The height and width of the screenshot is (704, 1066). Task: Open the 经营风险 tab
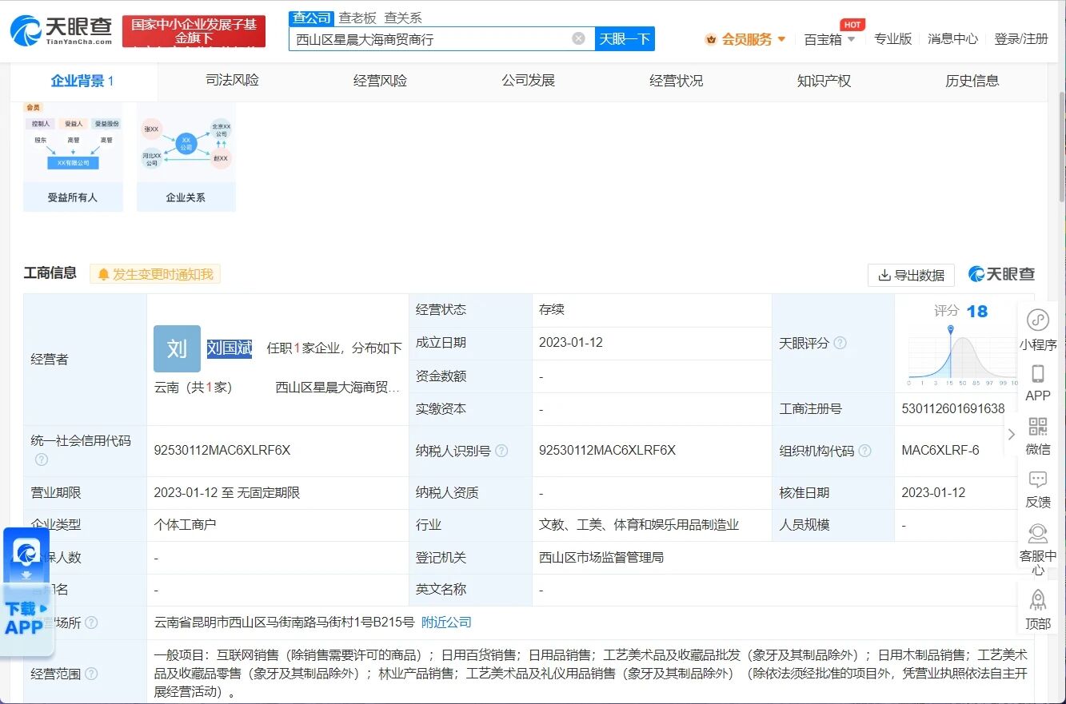pyautogui.click(x=380, y=81)
